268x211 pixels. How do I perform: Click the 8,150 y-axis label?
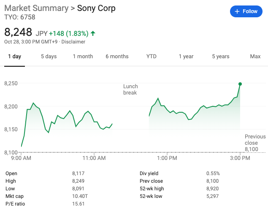11,129
